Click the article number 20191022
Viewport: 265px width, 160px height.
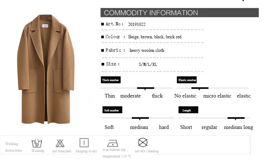click(137, 24)
